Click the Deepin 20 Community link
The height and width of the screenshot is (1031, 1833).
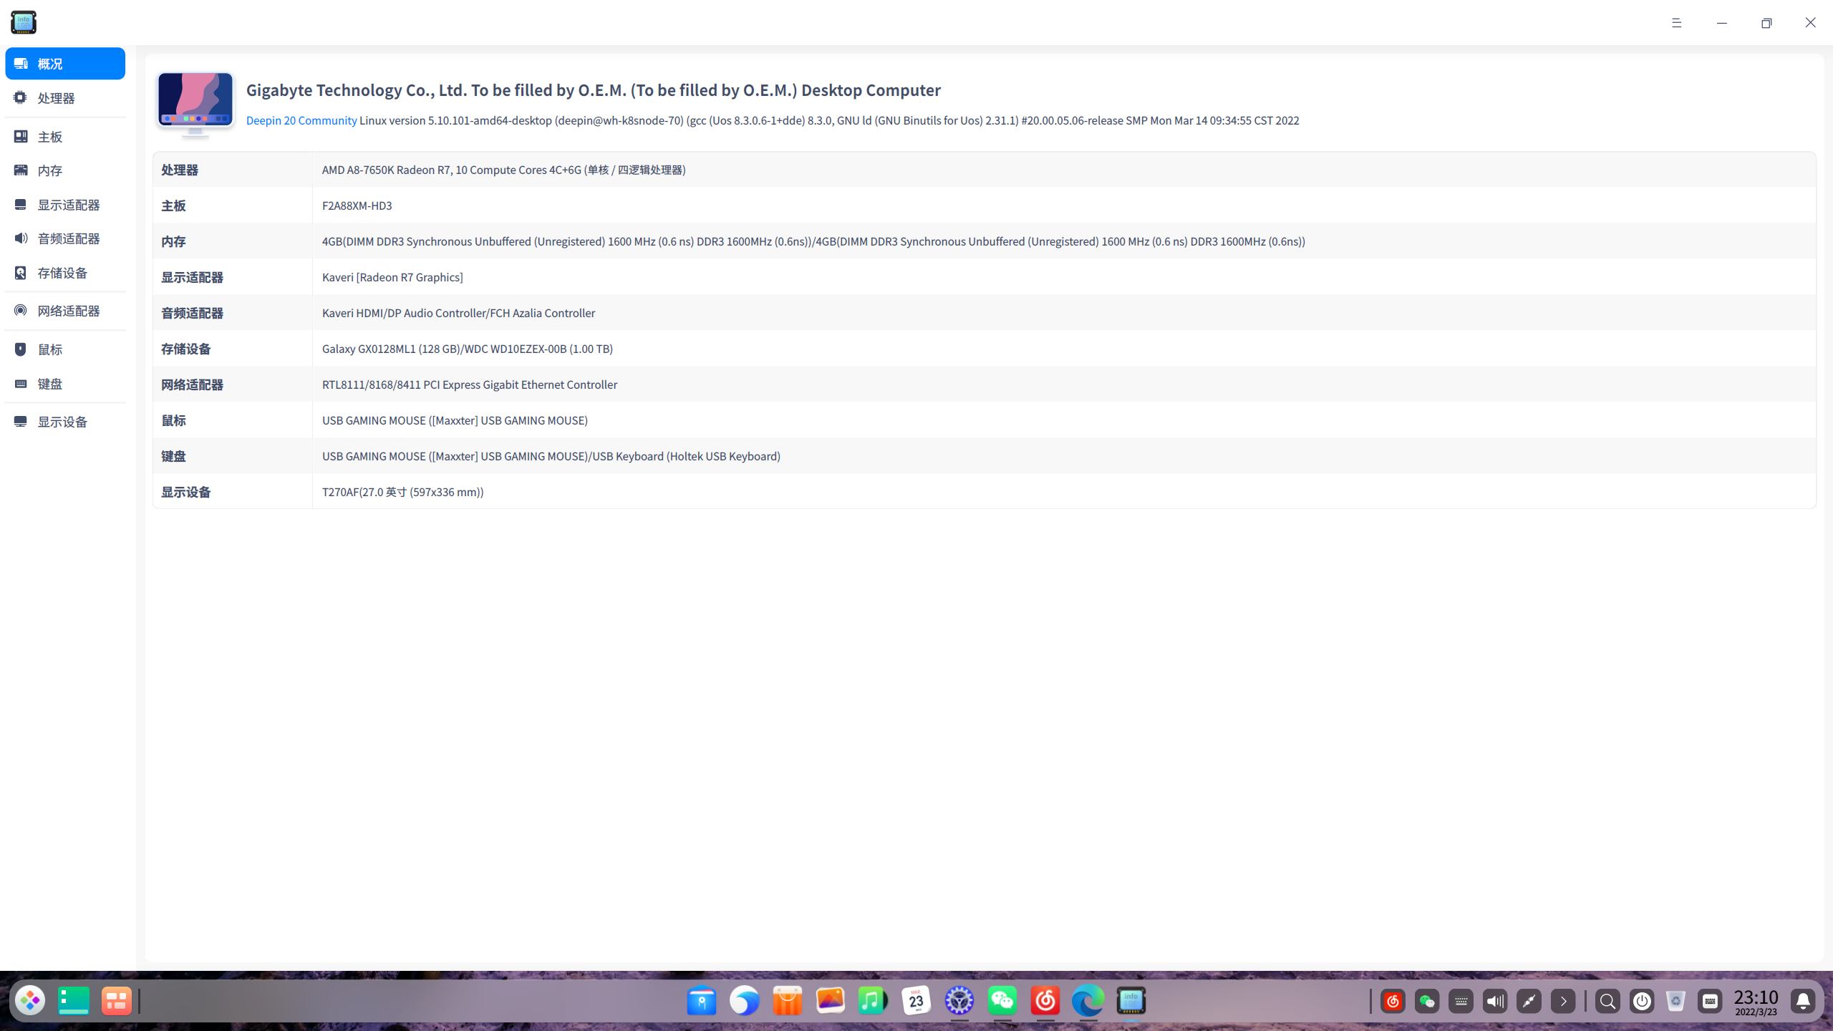pos(301,120)
